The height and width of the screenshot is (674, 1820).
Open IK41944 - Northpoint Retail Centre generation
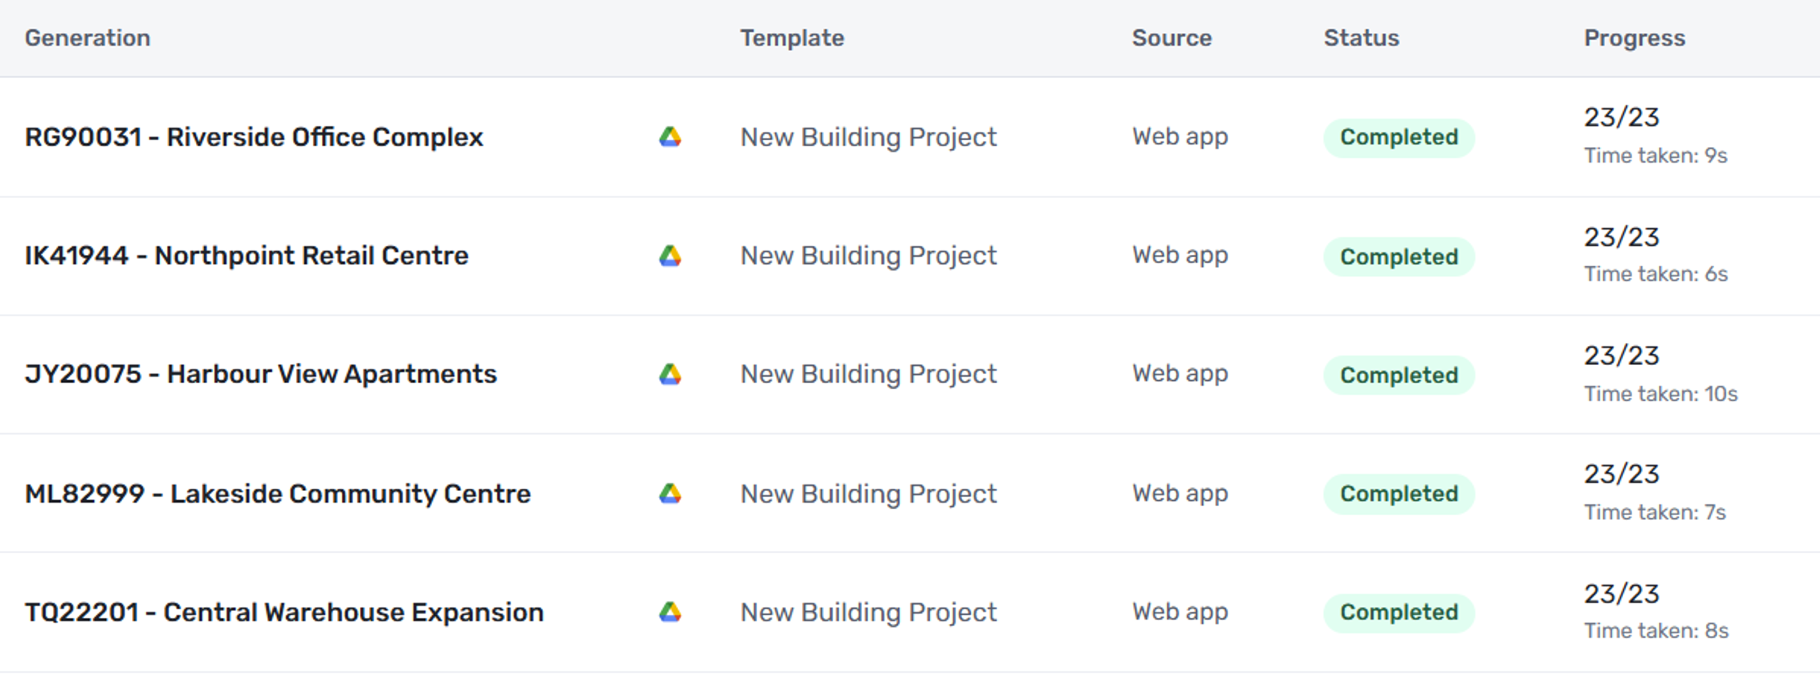click(x=246, y=255)
